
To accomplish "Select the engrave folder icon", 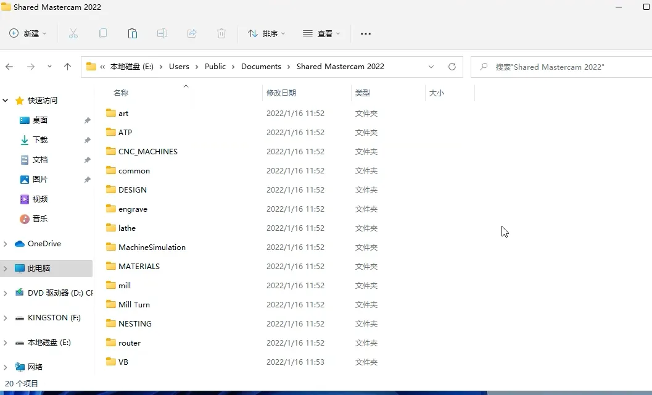I will (x=110, y=209).
